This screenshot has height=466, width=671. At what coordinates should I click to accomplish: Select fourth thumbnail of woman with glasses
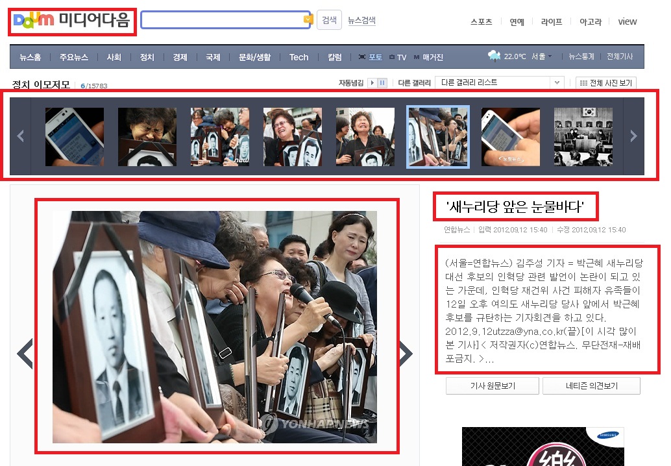pyautogui.click(x=293, y=137)
